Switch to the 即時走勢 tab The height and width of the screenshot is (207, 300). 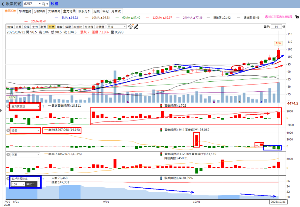click(25, 11)
